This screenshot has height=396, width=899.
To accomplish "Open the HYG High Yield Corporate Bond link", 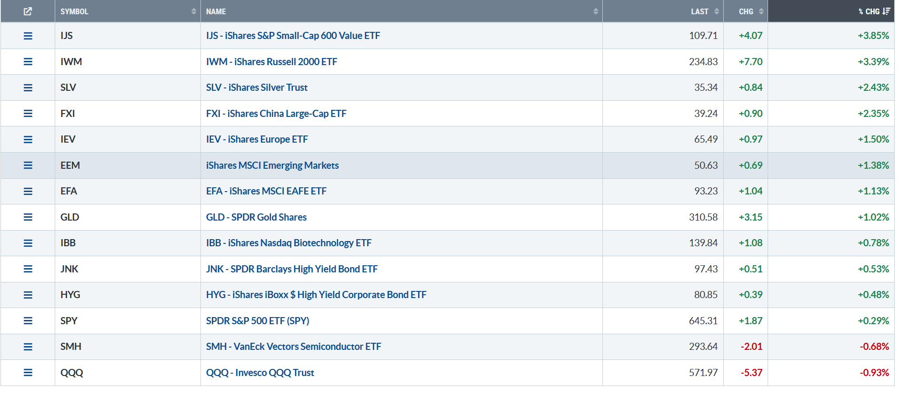I will click(x=316, y=295).
